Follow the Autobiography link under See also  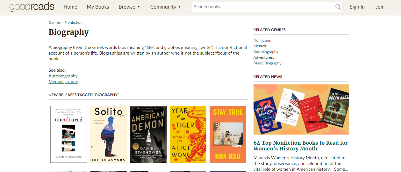[63, 76]
